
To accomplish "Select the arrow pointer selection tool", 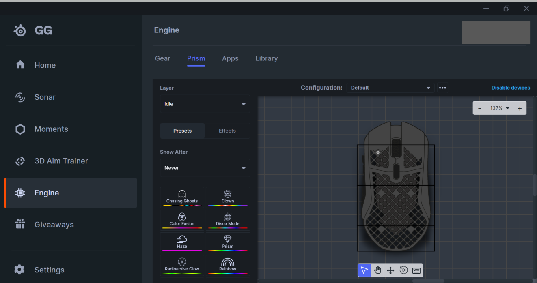I will pos(364,270).
